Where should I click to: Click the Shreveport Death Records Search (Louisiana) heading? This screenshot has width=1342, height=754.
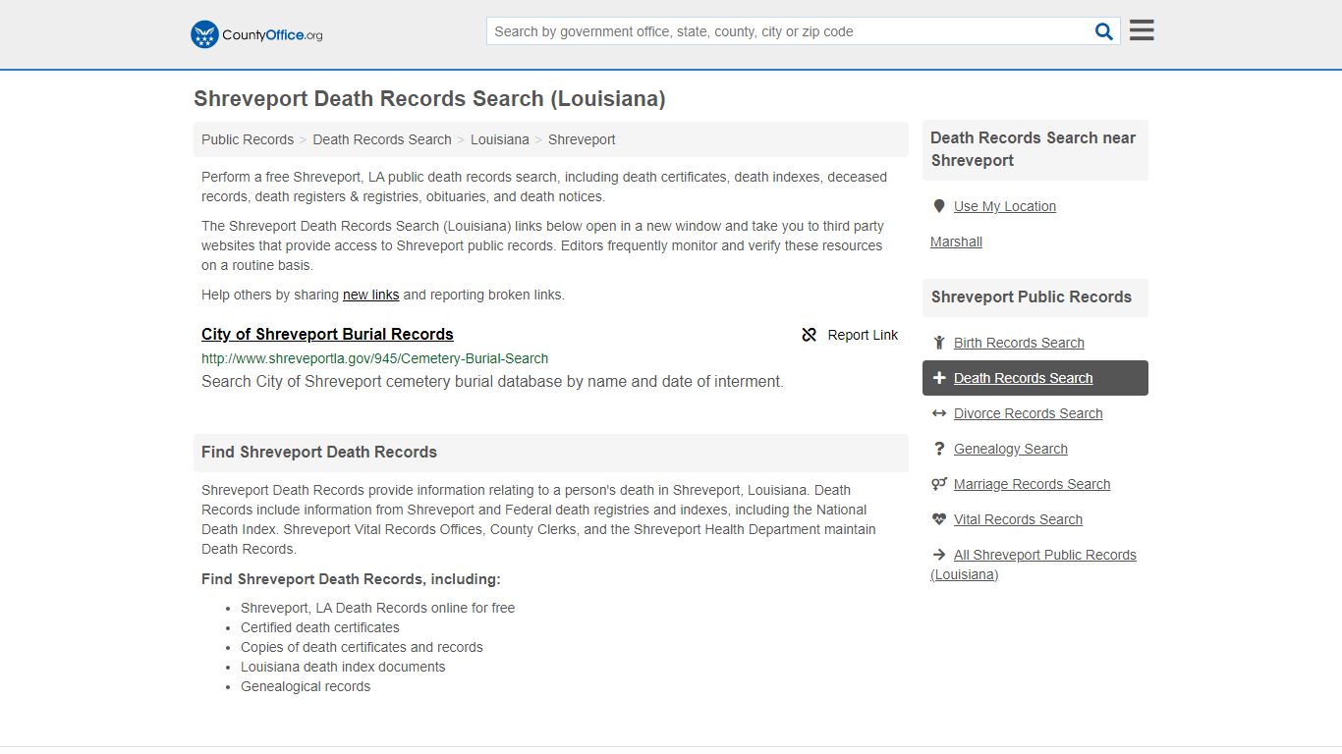pyautogui.click(x=429, y=99)
